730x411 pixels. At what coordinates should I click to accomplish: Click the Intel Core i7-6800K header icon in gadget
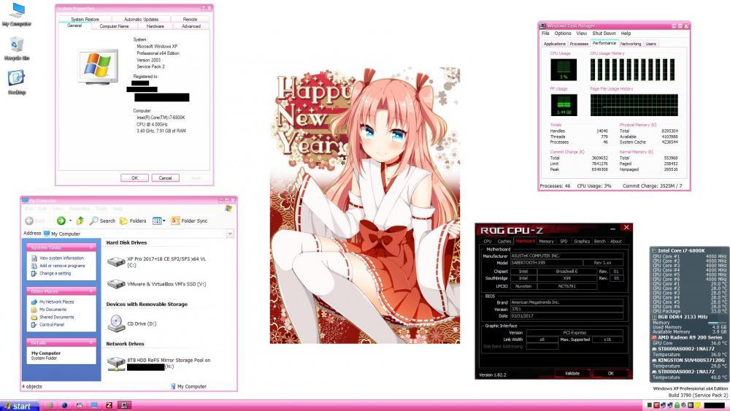tap(654, 251)
